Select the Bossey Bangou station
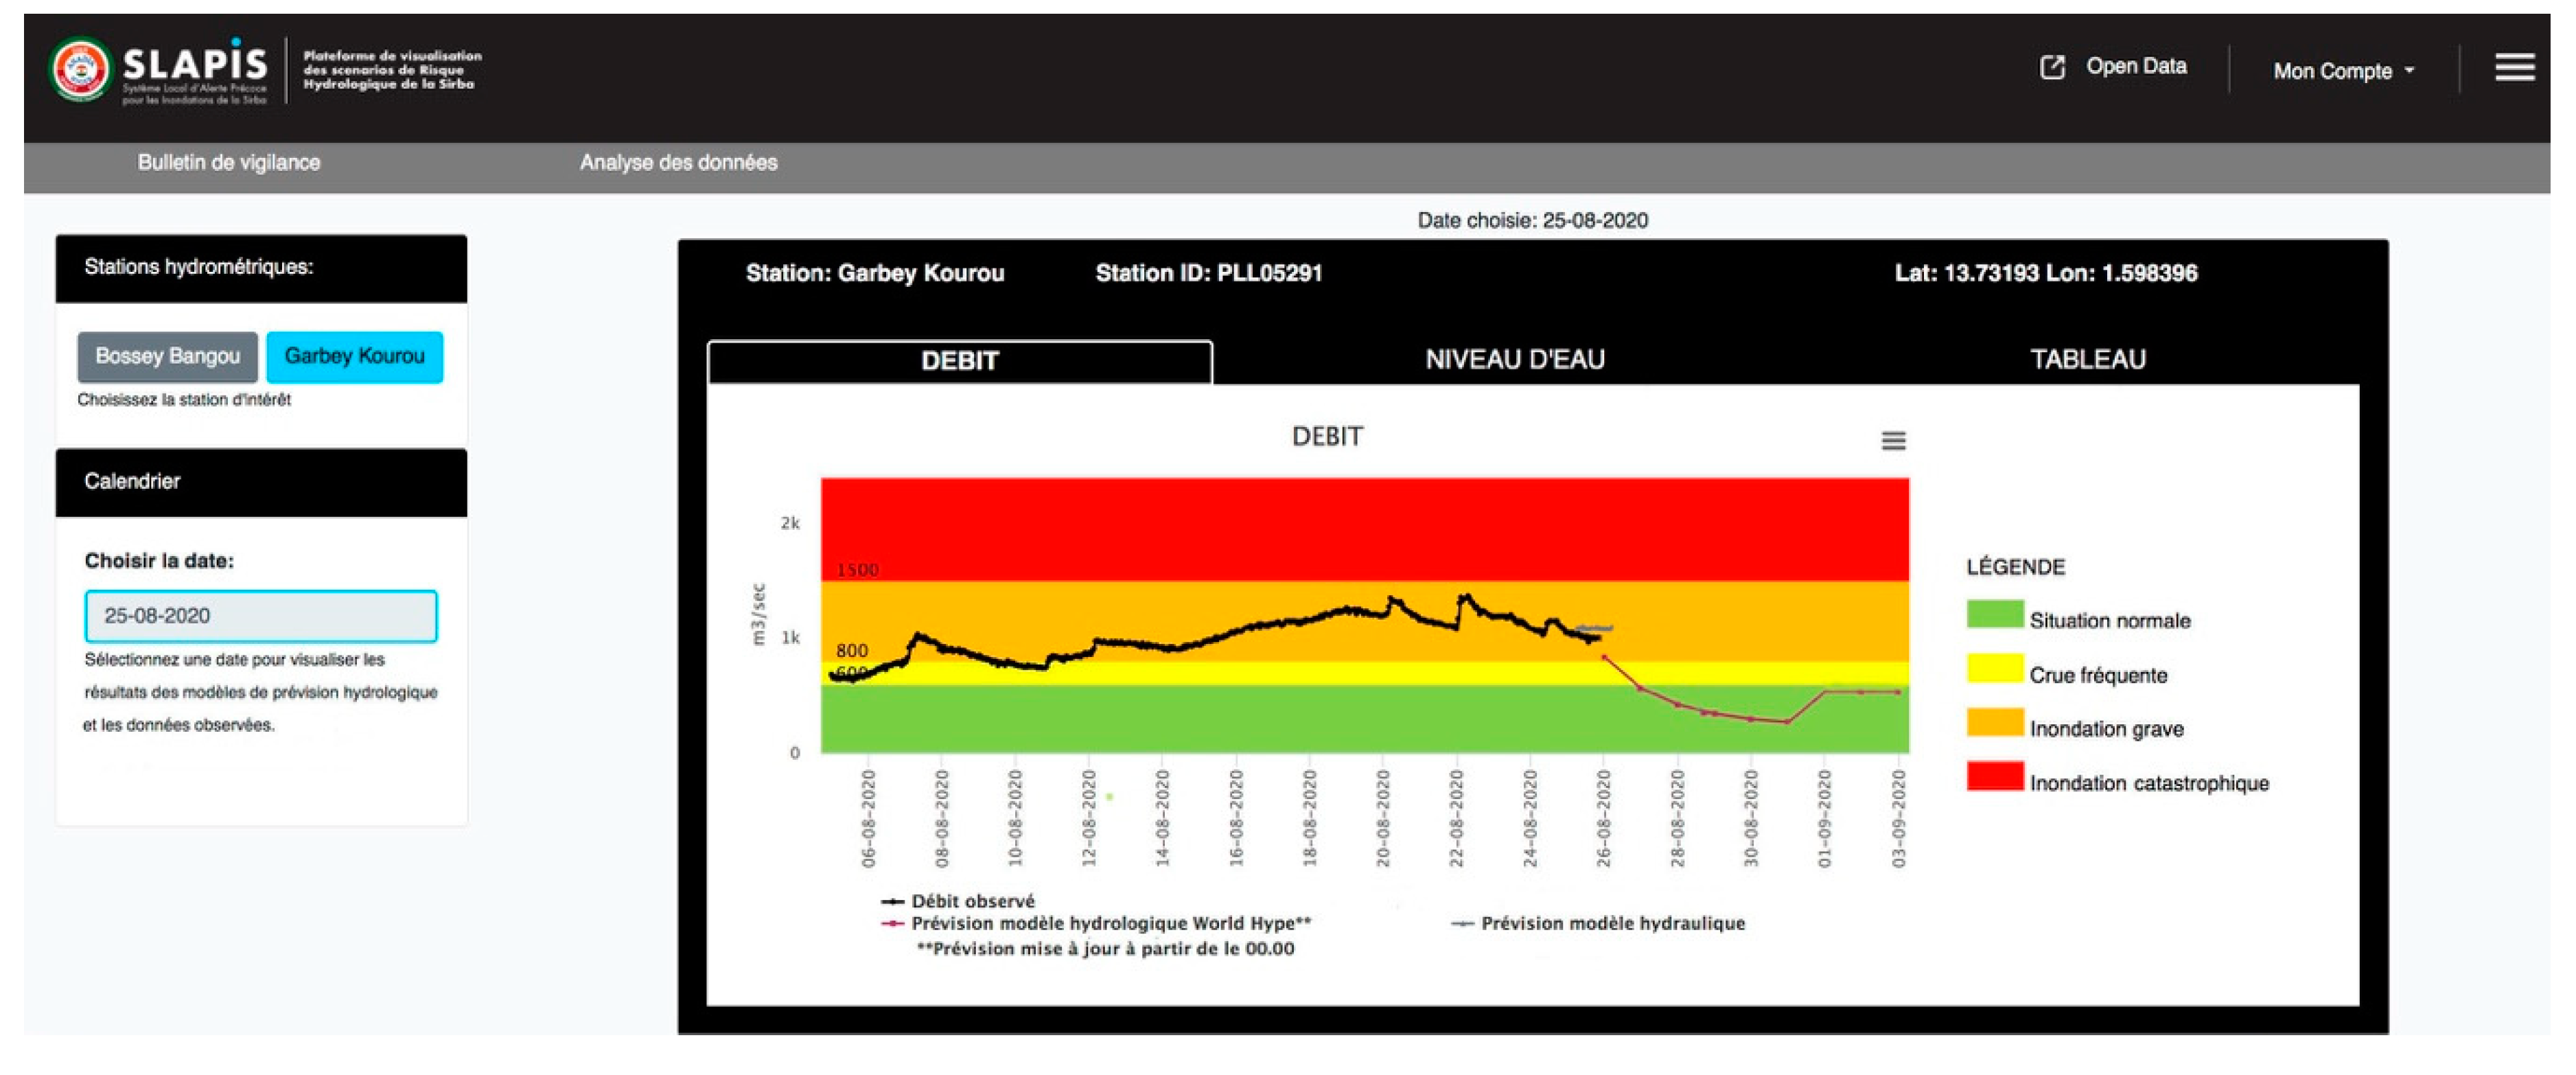The width and height of the screenshot is (2576, 1075). click(x=168, y=357)
